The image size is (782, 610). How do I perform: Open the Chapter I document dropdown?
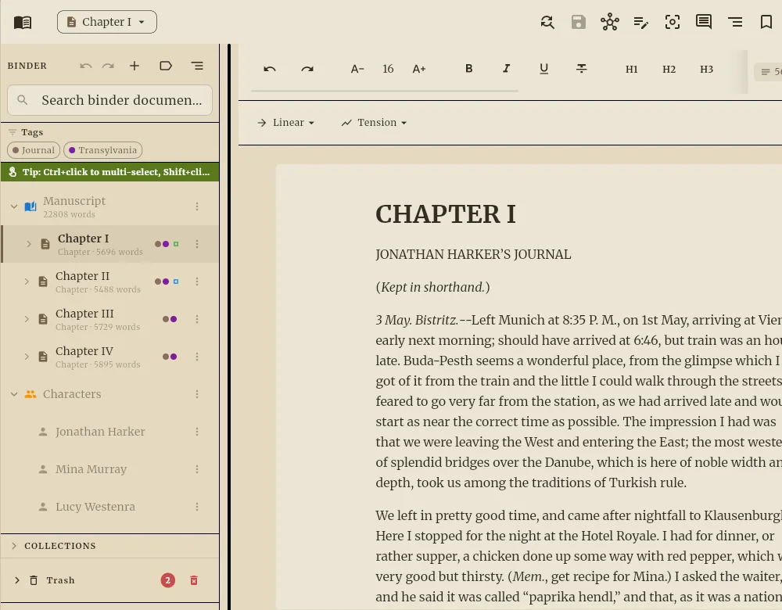click(106, 22)
